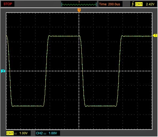Select the yellow CH1 trigger source label

click(139, 4)
